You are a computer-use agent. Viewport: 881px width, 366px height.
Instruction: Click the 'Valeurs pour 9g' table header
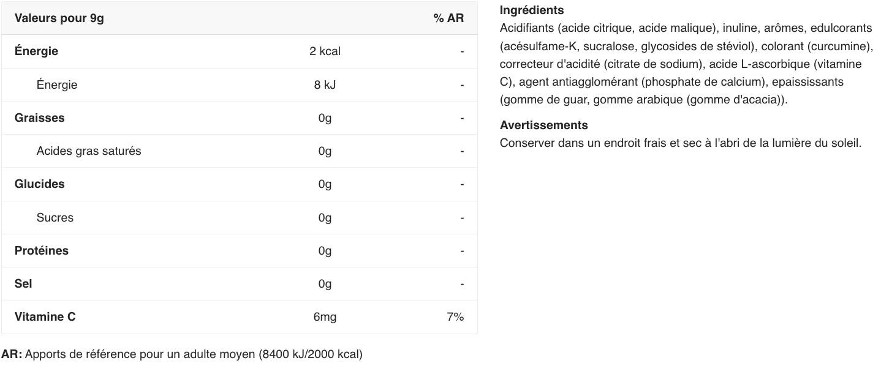[x=59, y=18]
